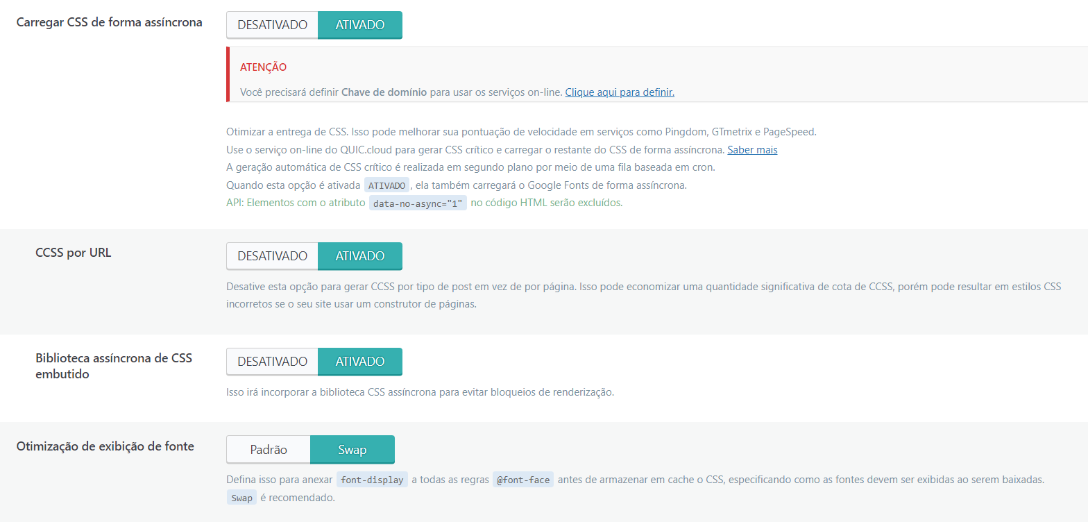Click the font-display code snippet

click(372, 480)
